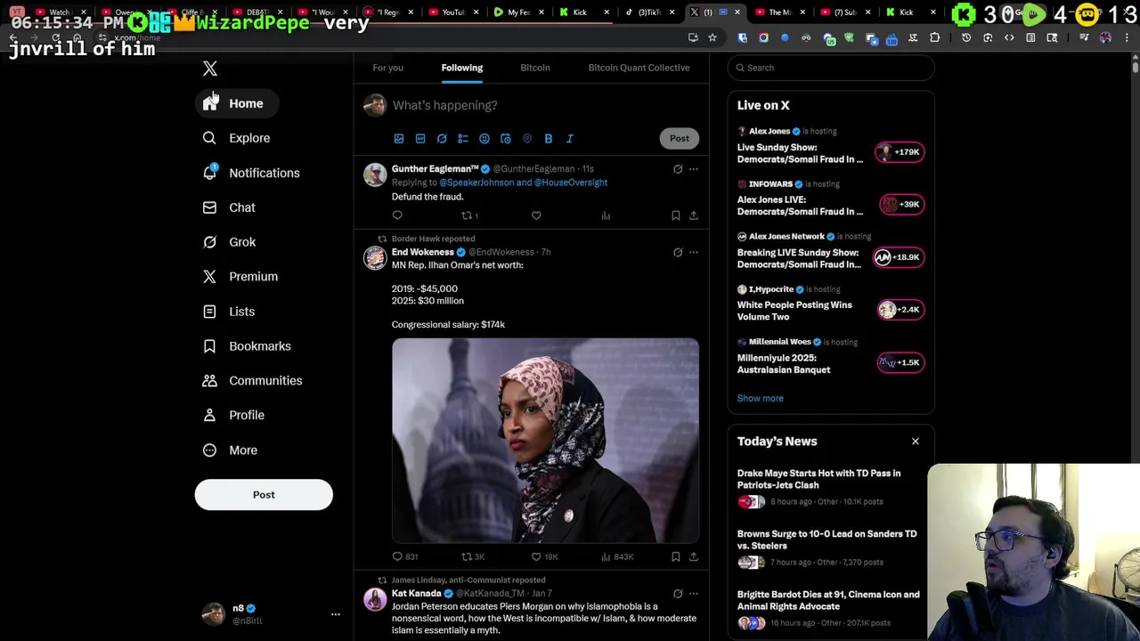Open @SpeakerJohnson mention link
1140x641 pixels.
pyautogui.click(x=476, y=183)
